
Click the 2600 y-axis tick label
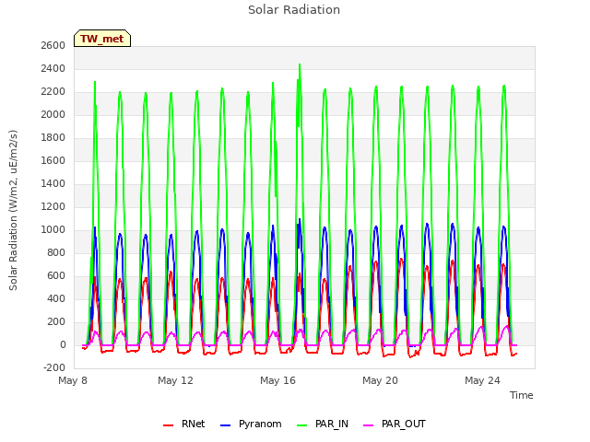pyautogui.click(x=53, y=45)
